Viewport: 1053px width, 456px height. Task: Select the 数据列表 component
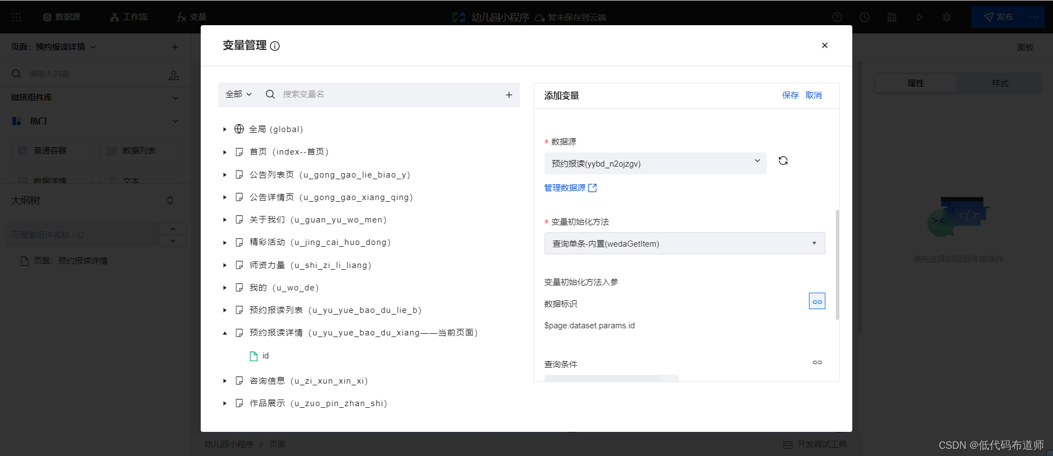click(x=140, y=151)
